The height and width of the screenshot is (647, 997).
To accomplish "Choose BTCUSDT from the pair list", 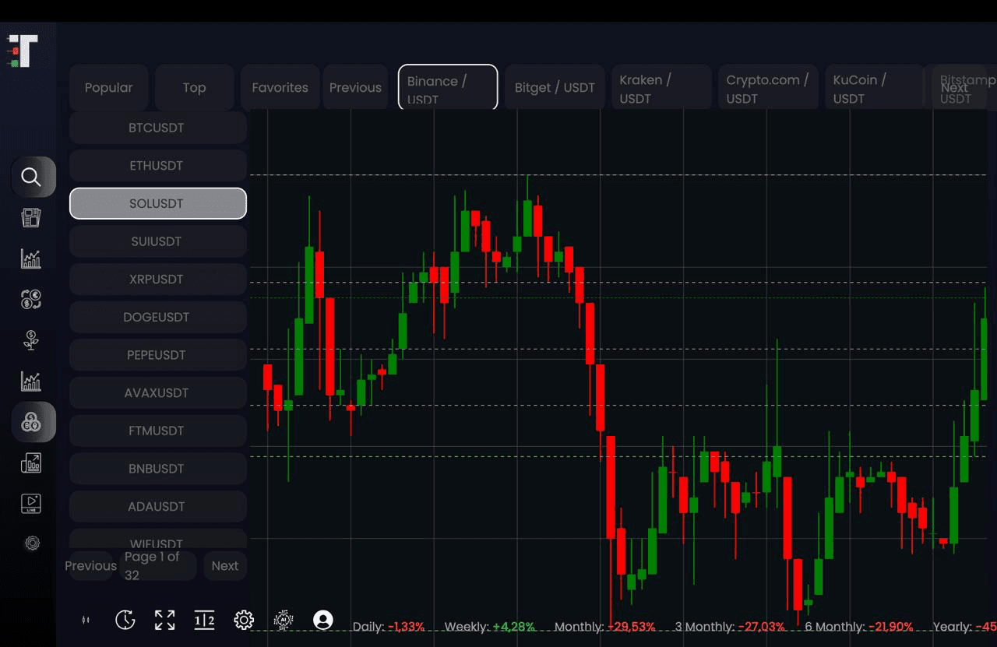I will coord(157,128).
